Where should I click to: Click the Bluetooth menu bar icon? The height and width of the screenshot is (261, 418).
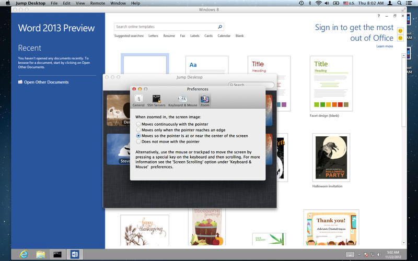310,3
